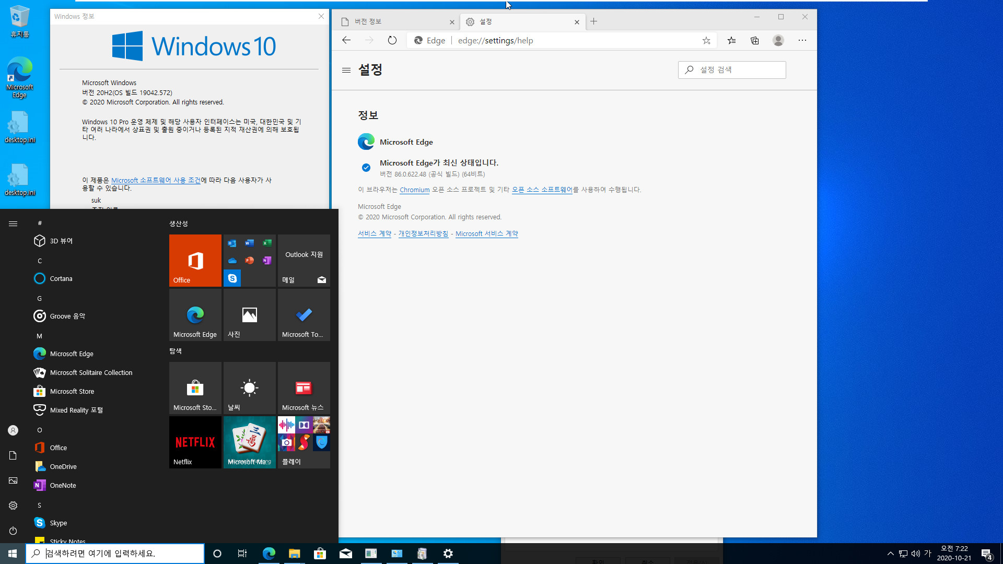Open a new Edge tab
The image size is (1003, 564).
coord(594,21)
